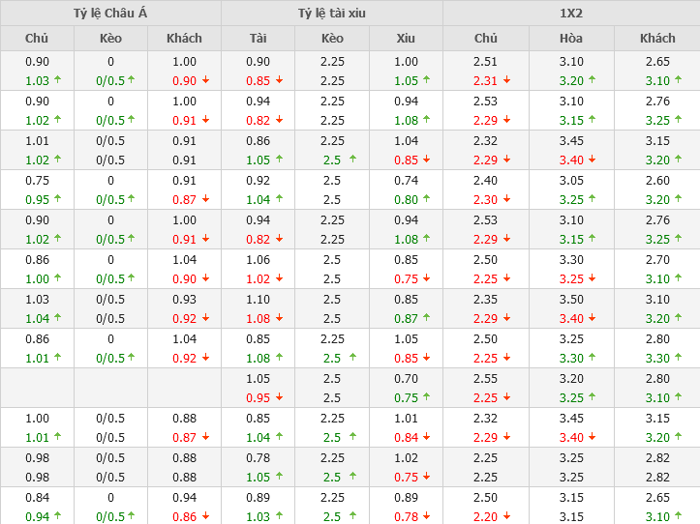Choose the 2.60 Khách odds value
Image resolution: width=700 pixels, height=524 pixels.
[x=657, y=180]
